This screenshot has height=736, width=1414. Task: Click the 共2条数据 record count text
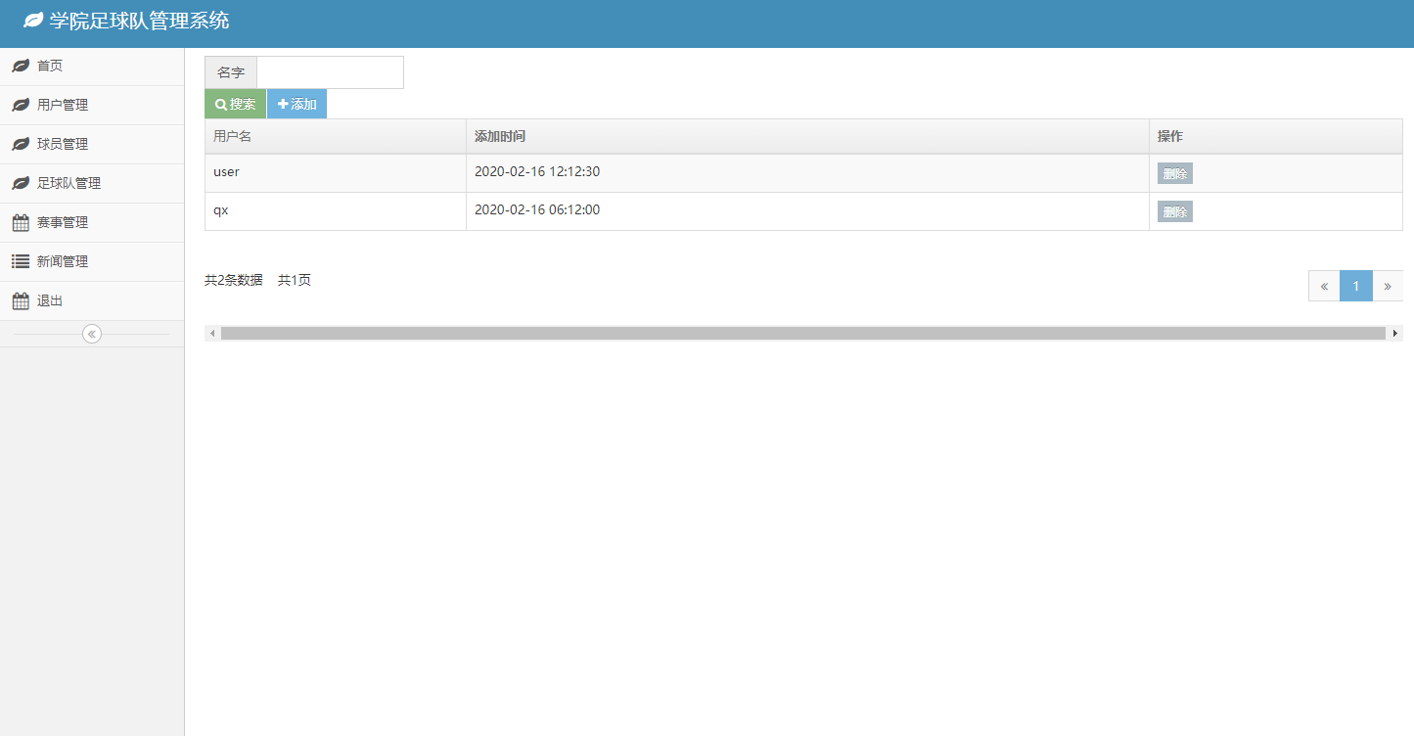point(234,280)
